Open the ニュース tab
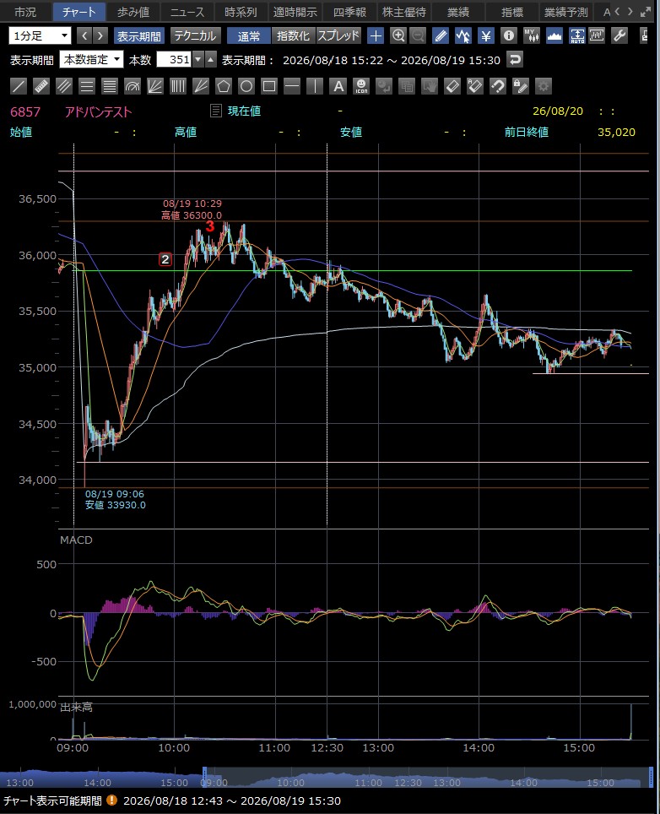Viewport: 660px width, 814px height. click(187, 12)
